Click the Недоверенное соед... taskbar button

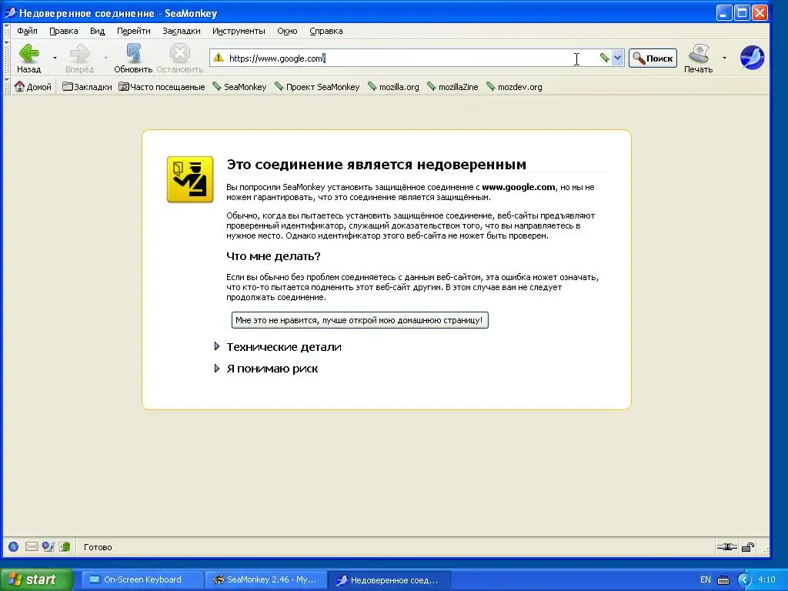coord(389,580)
